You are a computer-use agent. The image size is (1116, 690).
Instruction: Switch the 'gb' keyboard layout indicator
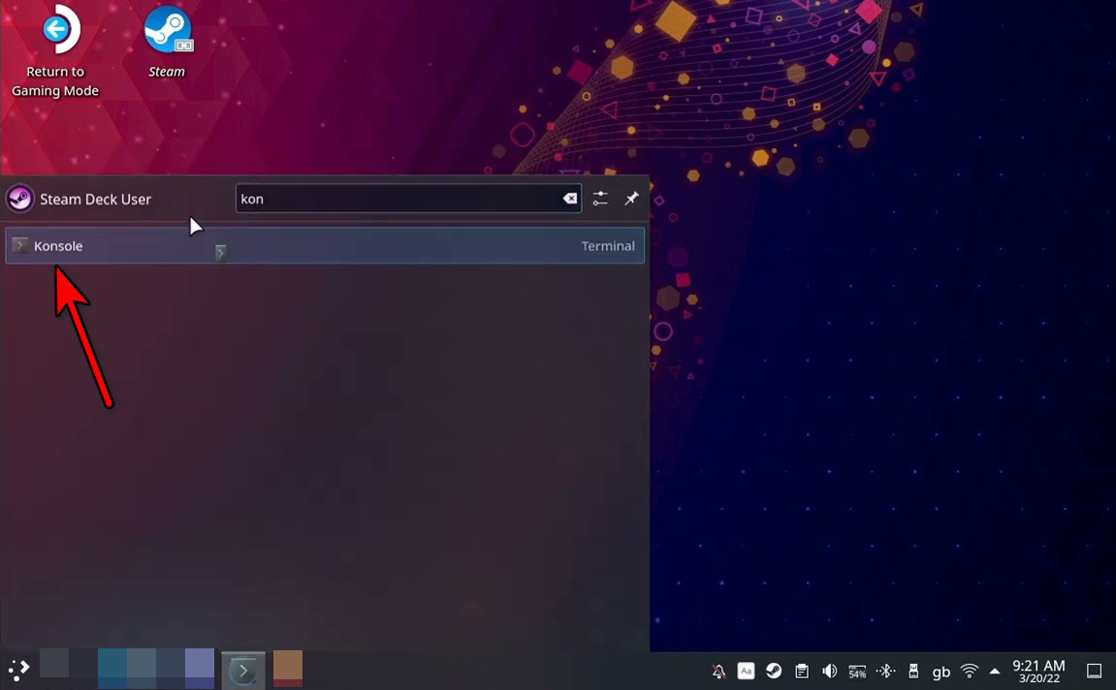(x=941, y=672)
